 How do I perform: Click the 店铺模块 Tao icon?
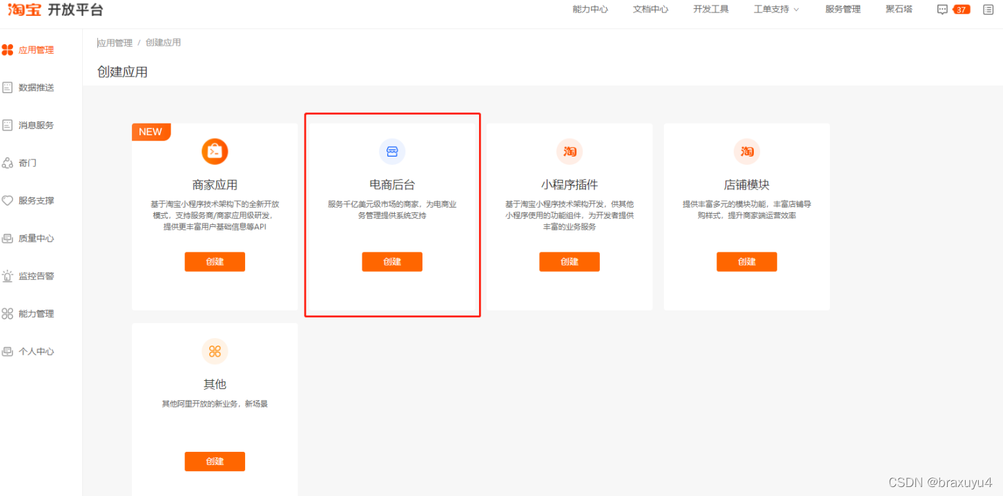pos(747,151)
